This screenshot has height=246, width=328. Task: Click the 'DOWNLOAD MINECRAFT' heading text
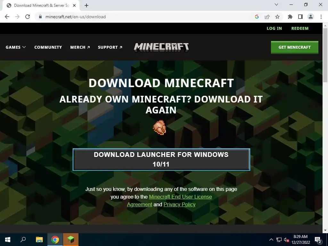point(161,83)
